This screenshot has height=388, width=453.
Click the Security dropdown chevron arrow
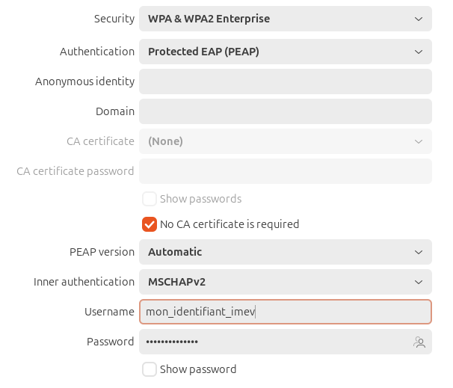click(x=419, y=19)
